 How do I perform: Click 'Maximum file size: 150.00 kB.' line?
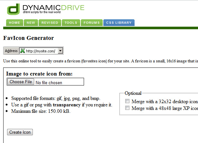click(x=41, y=111)
